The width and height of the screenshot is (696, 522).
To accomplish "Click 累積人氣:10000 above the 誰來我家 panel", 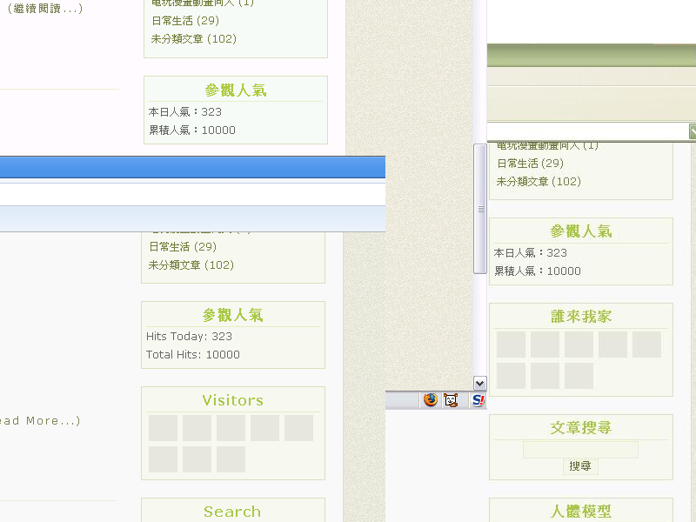I will tap(538, 271).
